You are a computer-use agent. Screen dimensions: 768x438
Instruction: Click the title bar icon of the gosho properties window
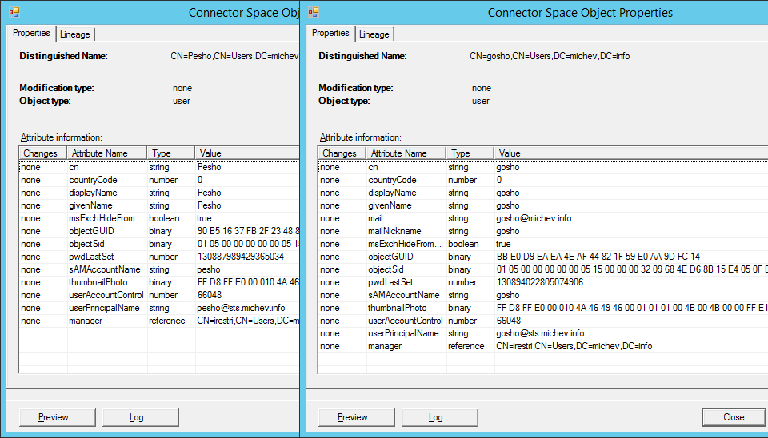pos(313,12)
